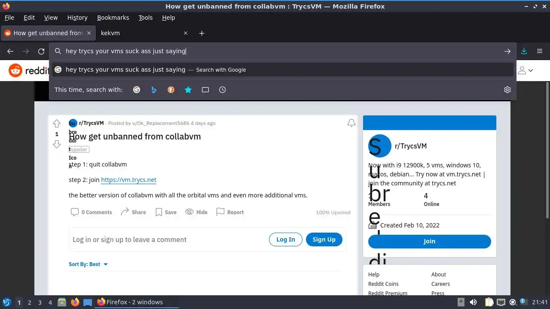Image resolution: width=550 pixels, height=309 pixels.
Task: Open the Help footer link
Action: (x=374, y=274)
